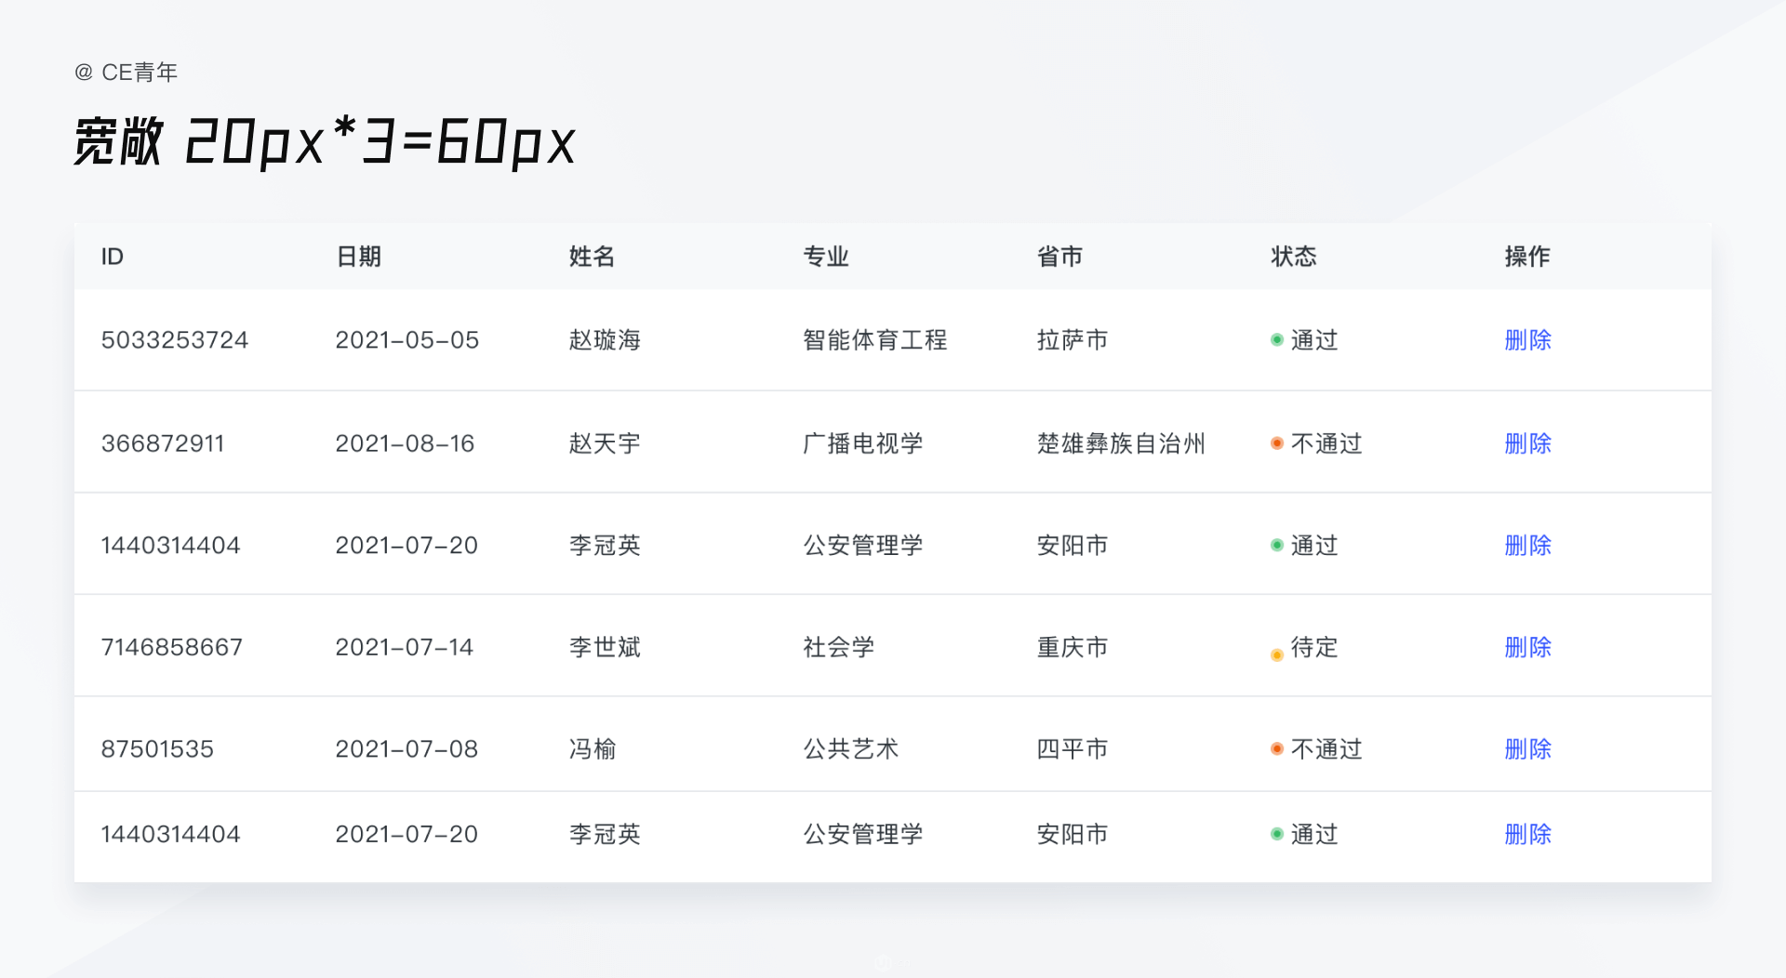Click the 日期 column header

click(x=358, y=257)
